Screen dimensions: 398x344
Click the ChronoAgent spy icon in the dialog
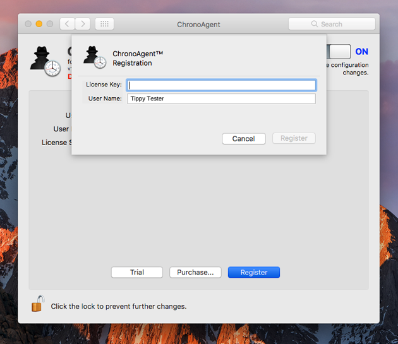95,57
